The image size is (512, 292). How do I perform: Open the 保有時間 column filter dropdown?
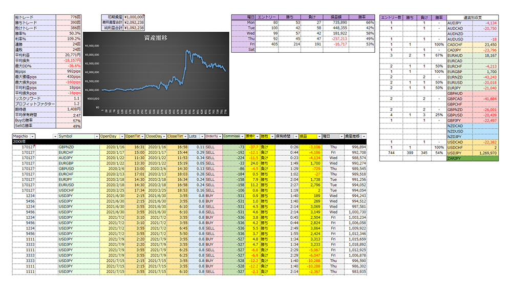coord(295,136)
